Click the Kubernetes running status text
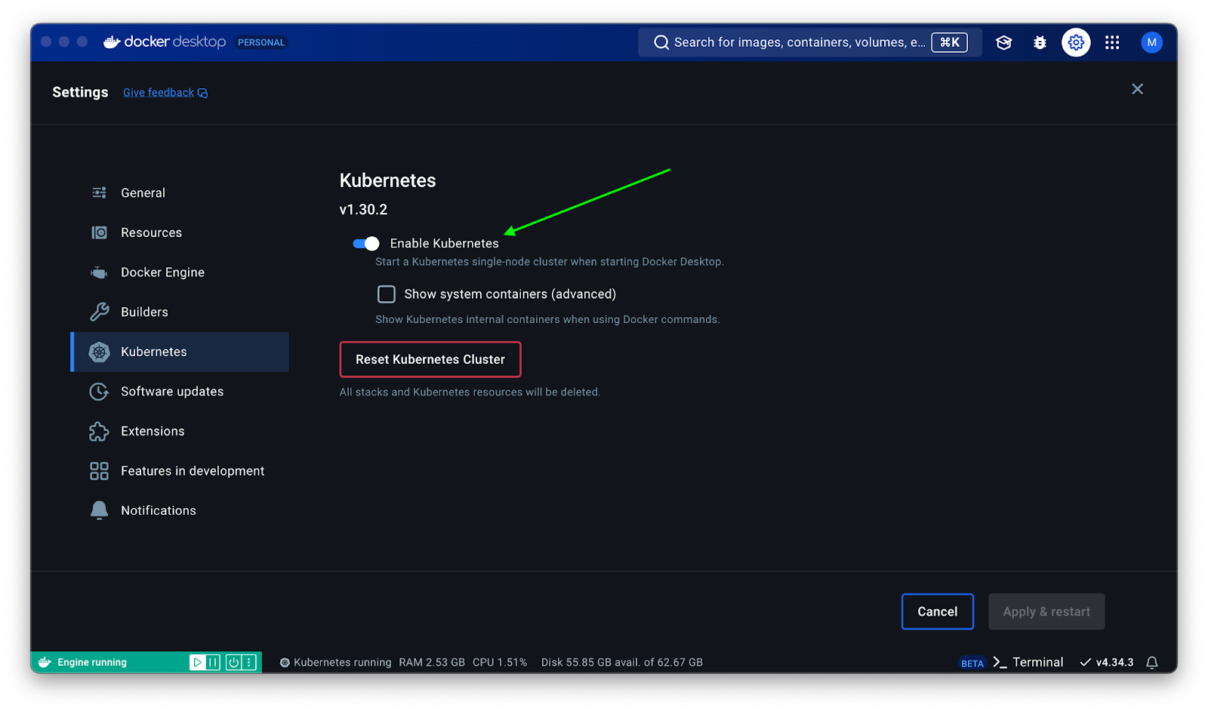The height and width of the screenshot is (711, 1208). pyautogui.click(x=343, y=662)
